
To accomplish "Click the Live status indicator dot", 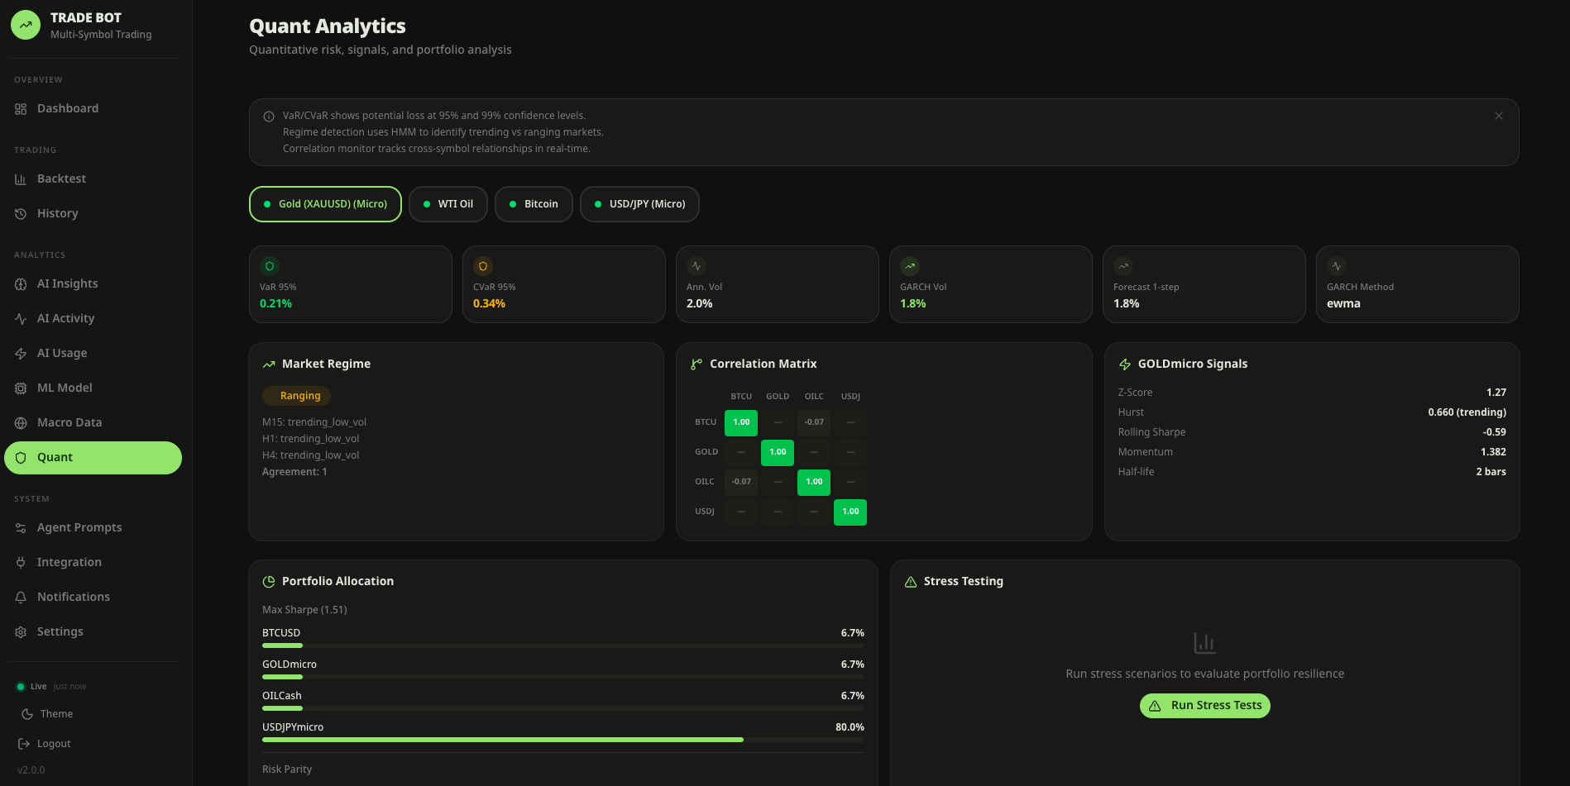I will tap(21, 687).
